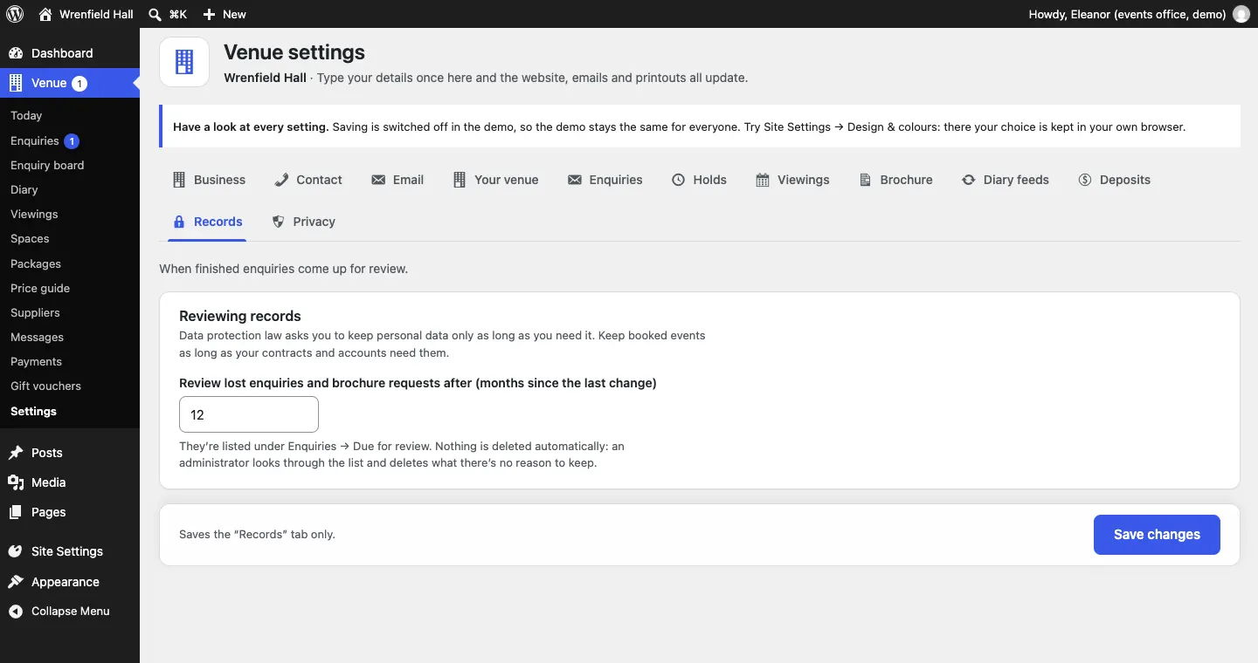Image resolution: width=1258 pixels, height=663 pixels.
Task: Click the New text in admin bar
Action: click(234, 14)
